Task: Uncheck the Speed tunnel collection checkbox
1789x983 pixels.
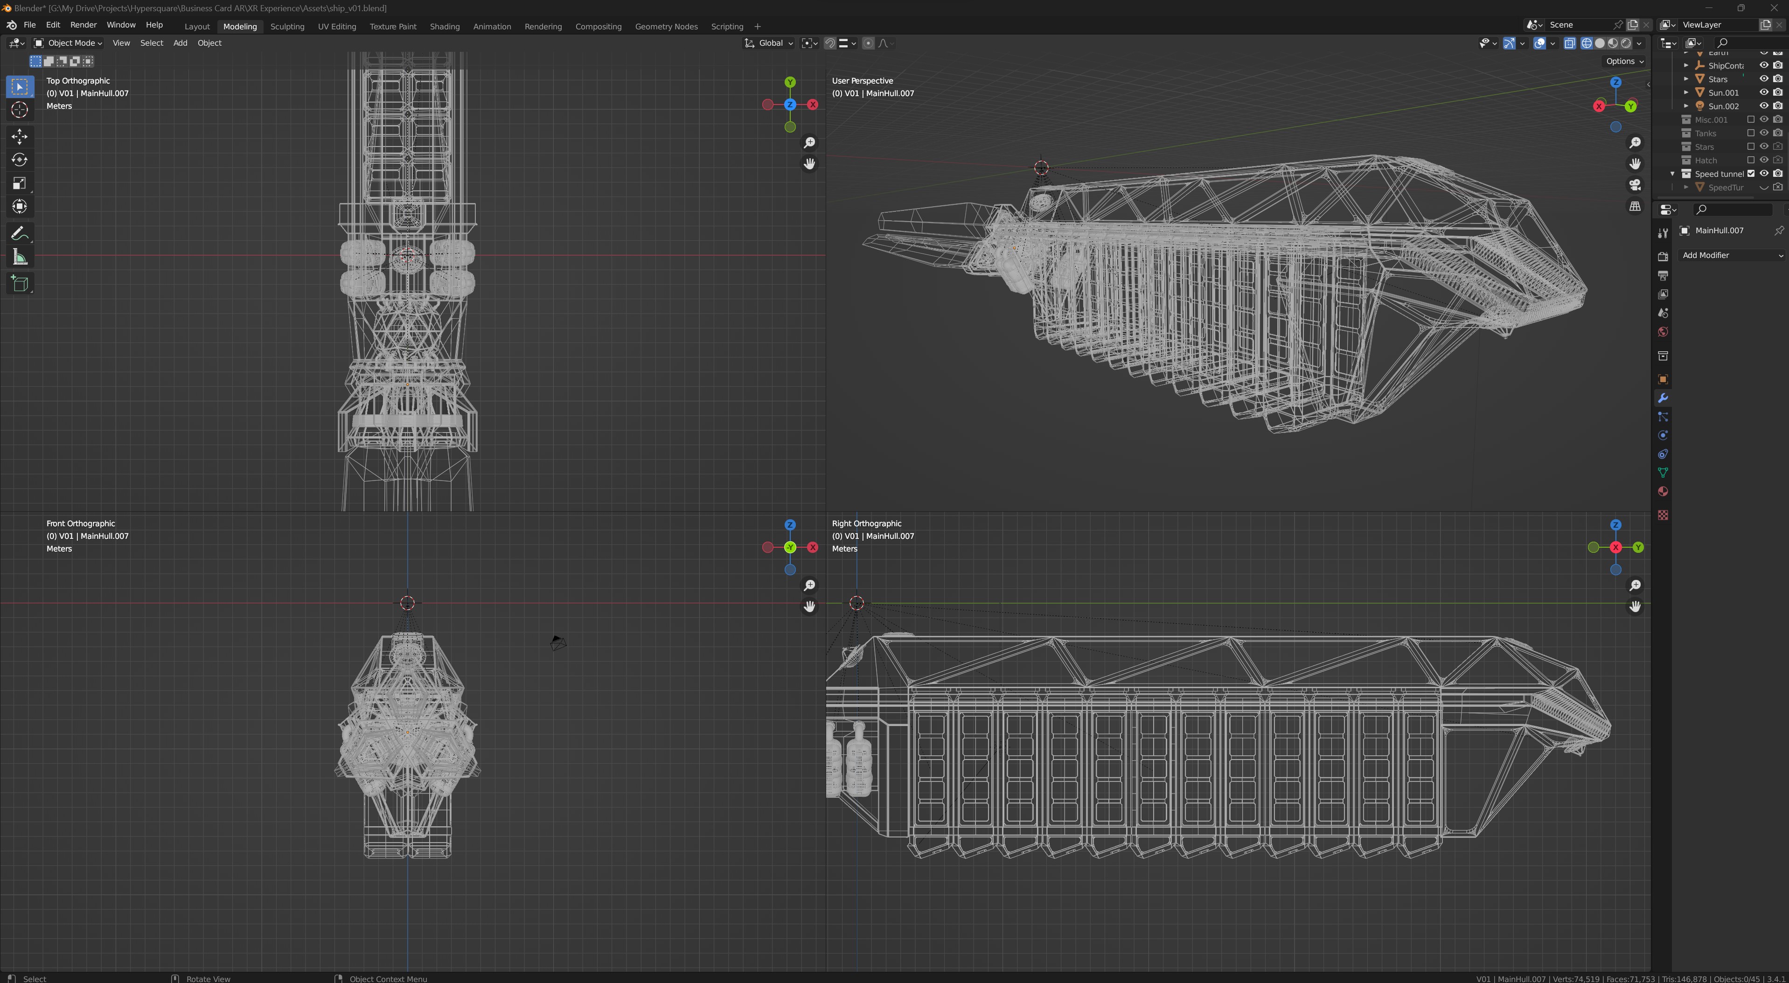Action: tap(1751, 174)
